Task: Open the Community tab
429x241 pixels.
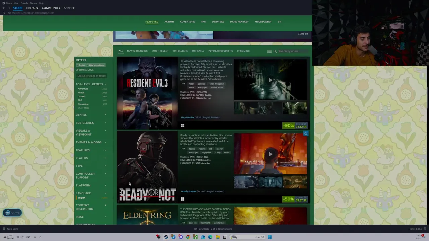Action: pyautogui.click(x=51, y=8)
